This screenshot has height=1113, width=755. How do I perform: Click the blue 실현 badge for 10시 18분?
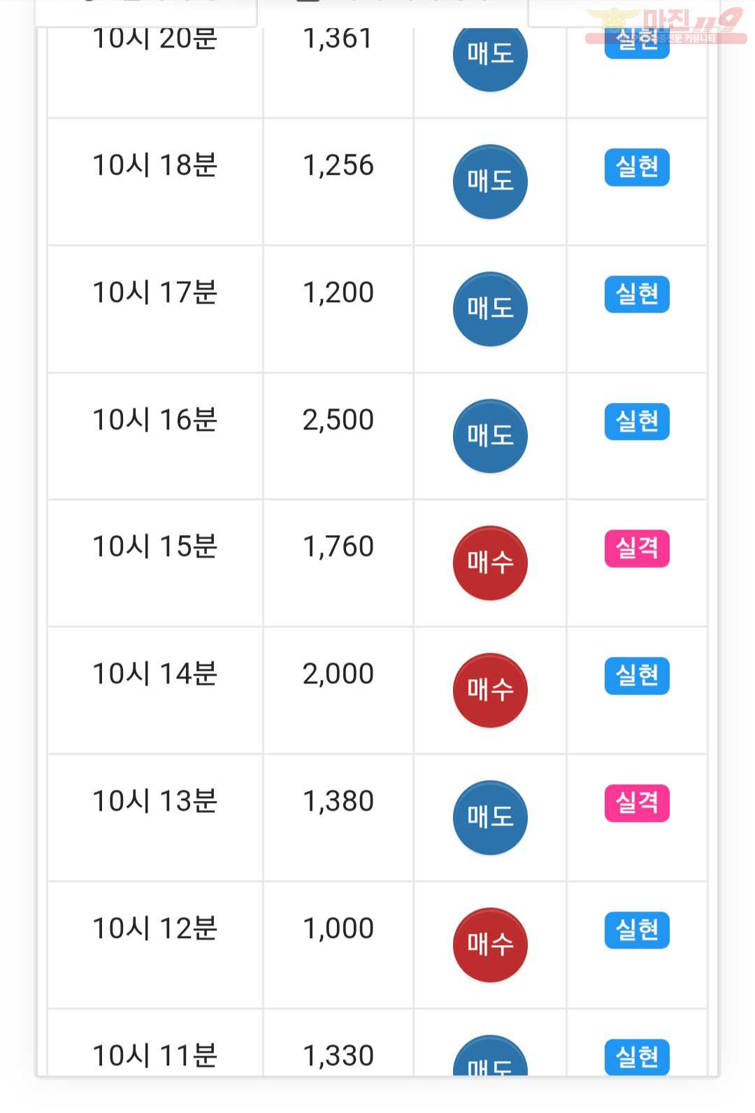click(637, 168)
